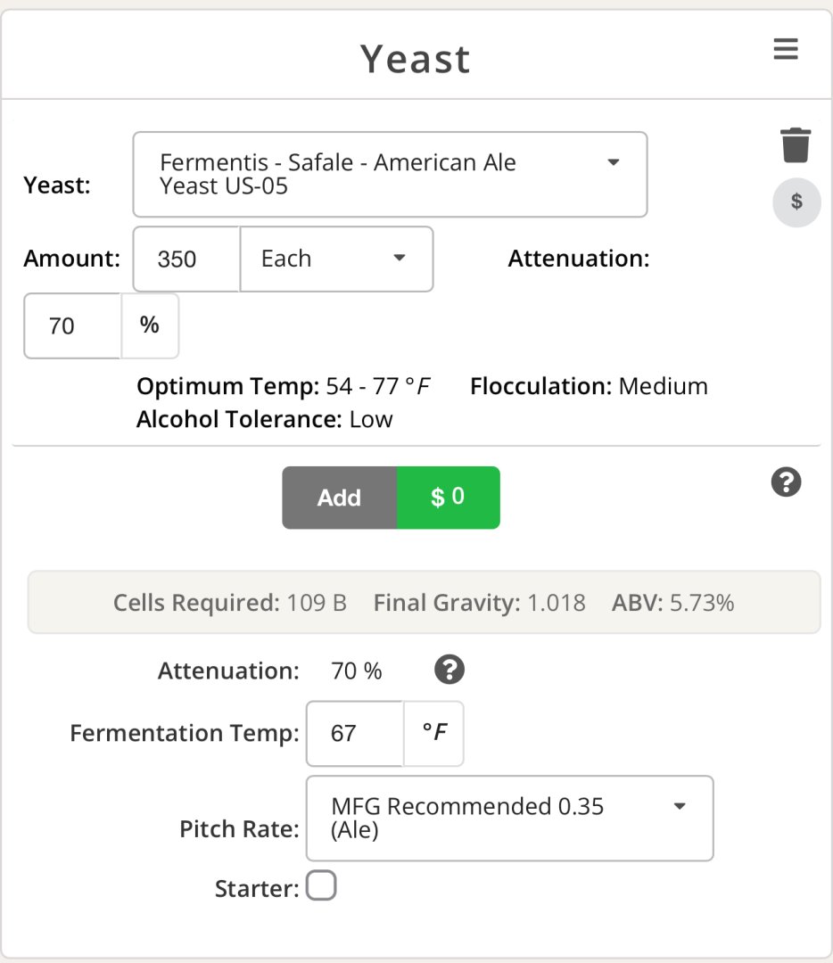
Task: Open help icon next to Attenuation 70 %
Action: 449,670
